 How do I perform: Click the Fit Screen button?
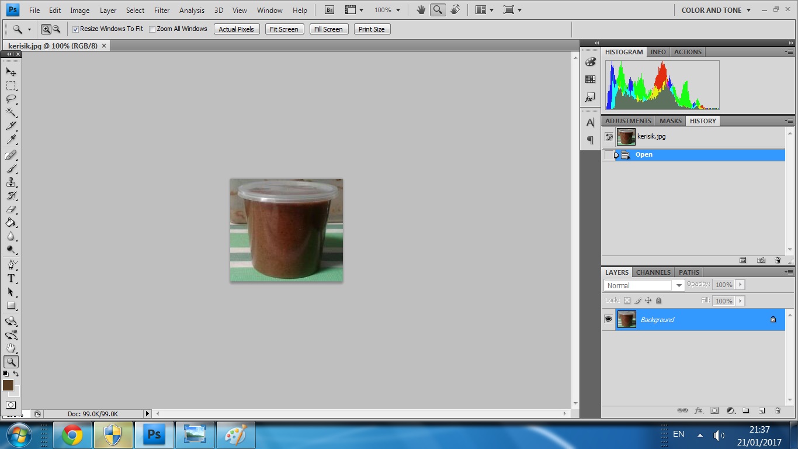coord(284,29)
